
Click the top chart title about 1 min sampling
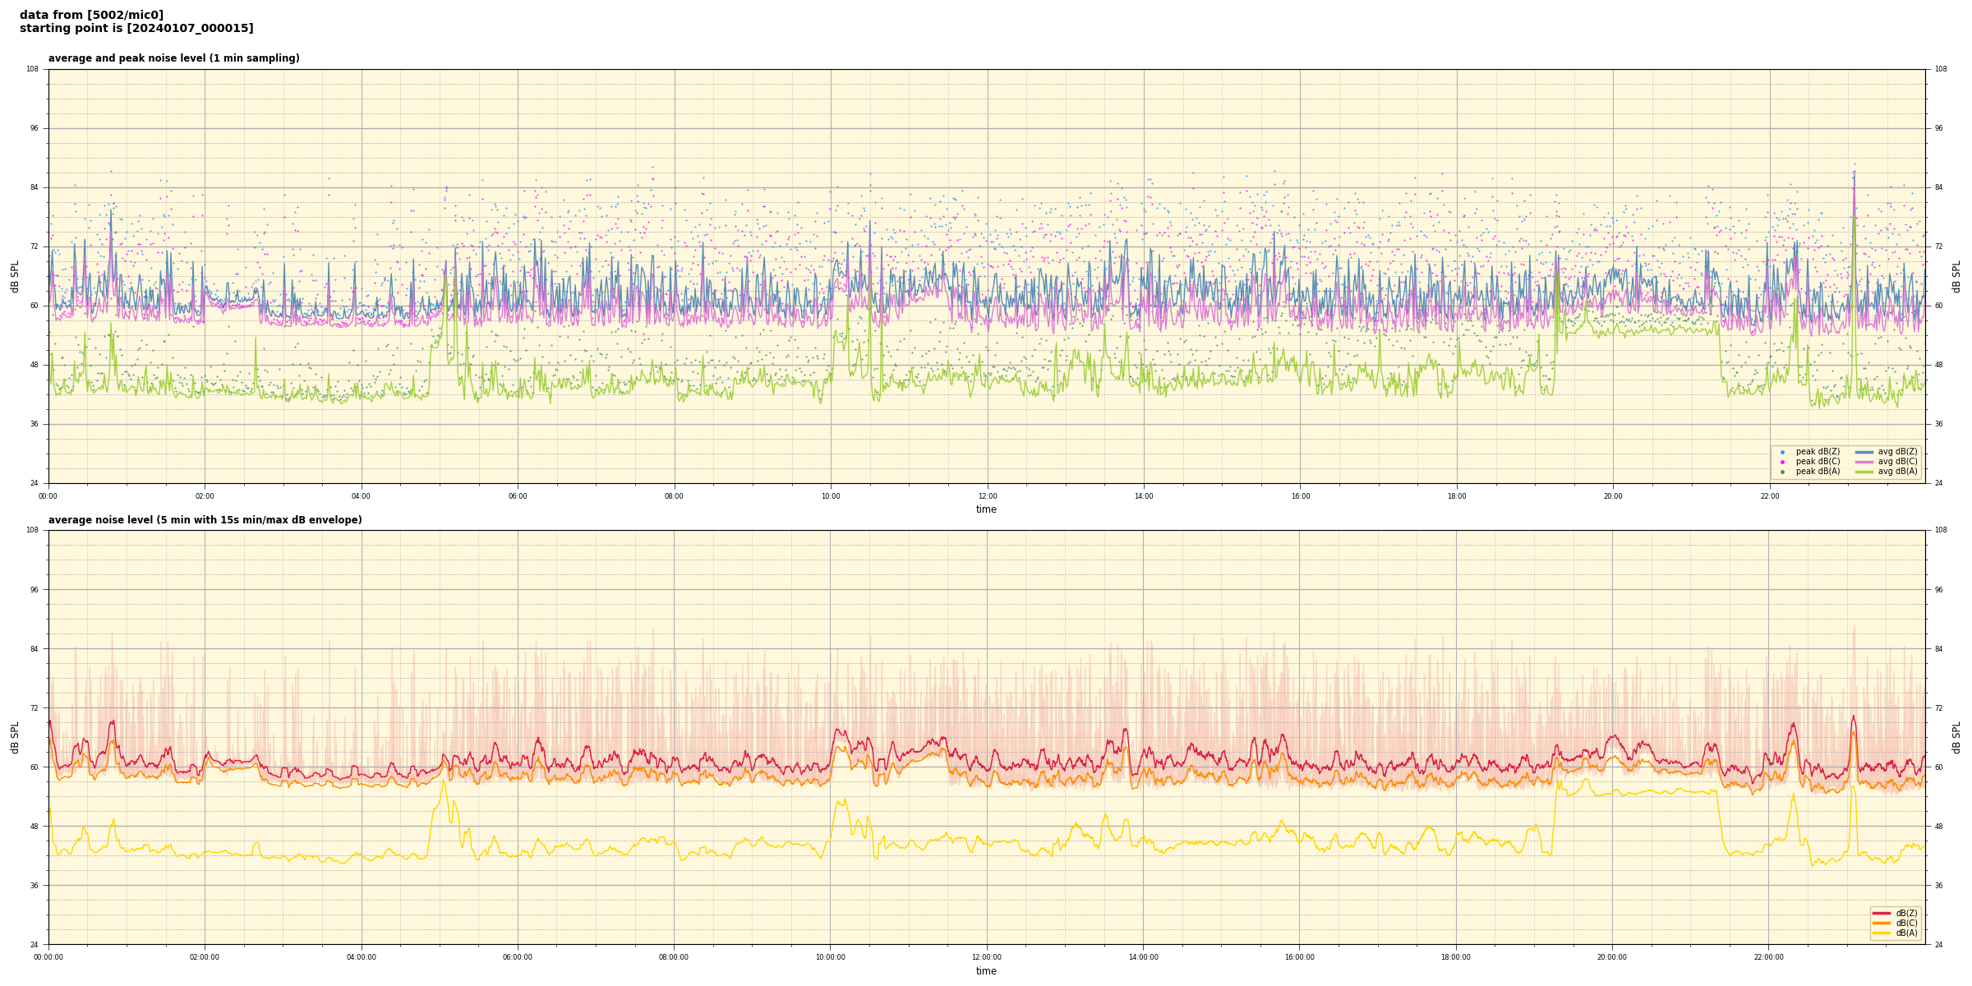pos(173,58)
